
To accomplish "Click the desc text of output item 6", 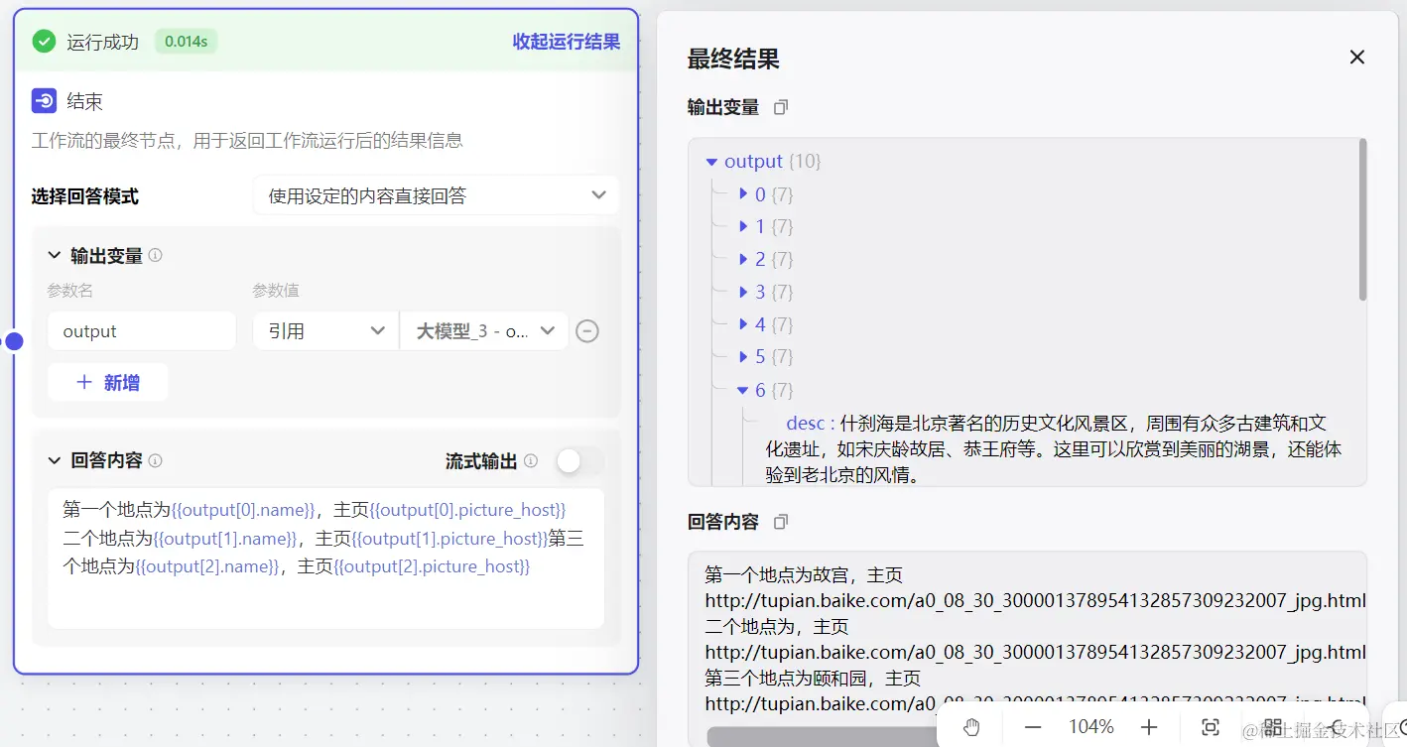I will coord(1054,449).
